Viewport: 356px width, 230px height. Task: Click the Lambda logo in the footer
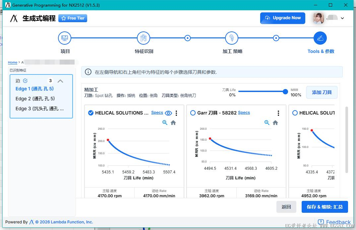[x=31, y=222]
